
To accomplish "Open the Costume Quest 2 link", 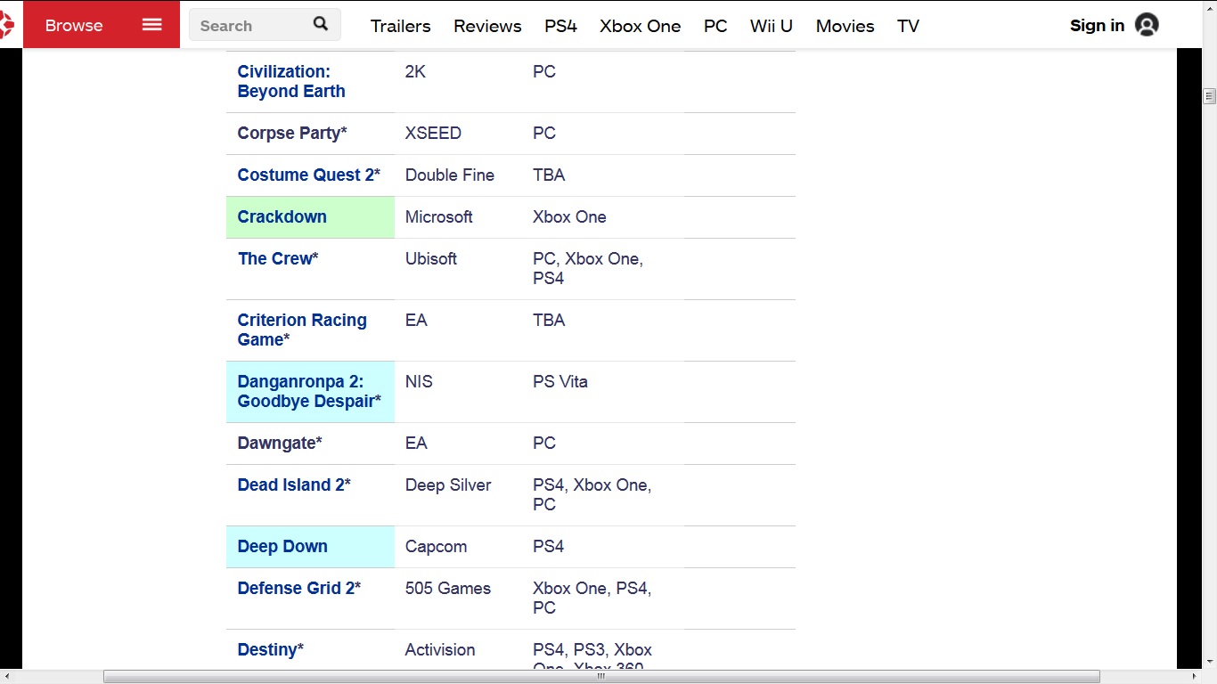I will (306, 175).
